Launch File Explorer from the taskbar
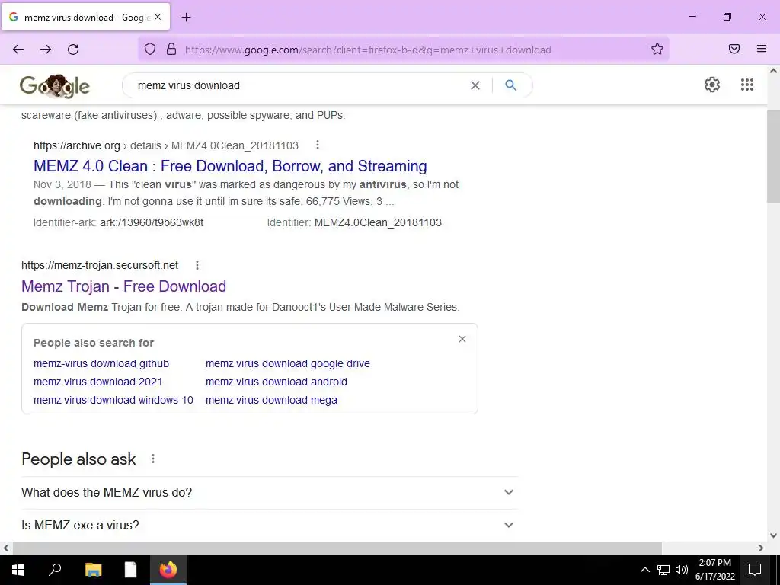780x585 pixels. (93, 570)
